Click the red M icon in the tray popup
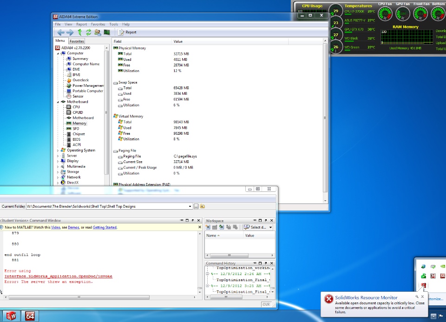Image resolution: width=446 pixels, height=322 pixels. click(x=433, y=276)
